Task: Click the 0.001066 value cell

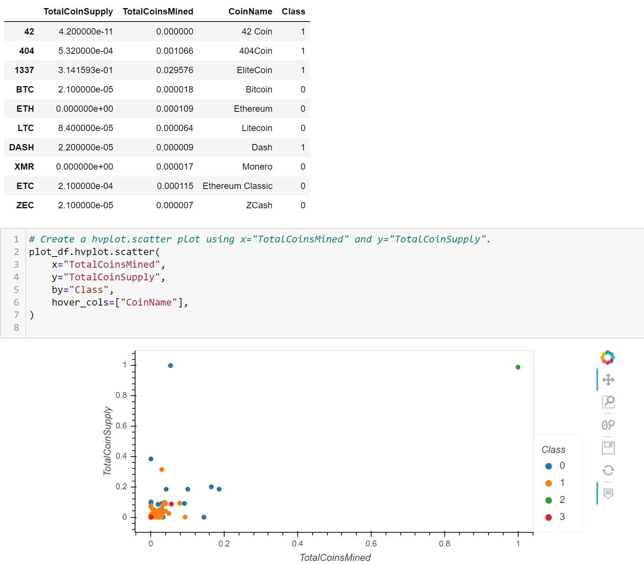Action: pos(174,51)
